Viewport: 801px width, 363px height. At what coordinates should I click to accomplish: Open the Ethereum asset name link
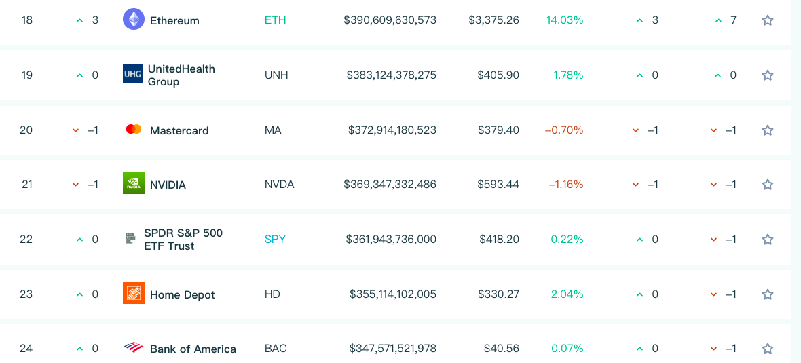(174, 20)
